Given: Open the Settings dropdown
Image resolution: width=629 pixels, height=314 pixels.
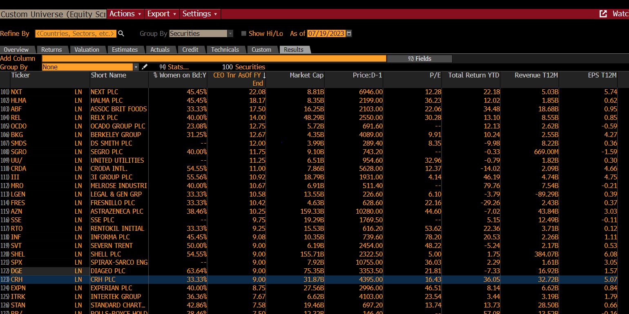Looking at the screenshot, I should pyautogui.click(x=200, y=14).
